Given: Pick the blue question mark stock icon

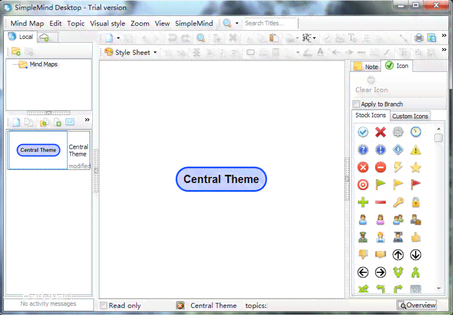Looking at the screenshot, I should pyautogui.click(x=363, y=150).
